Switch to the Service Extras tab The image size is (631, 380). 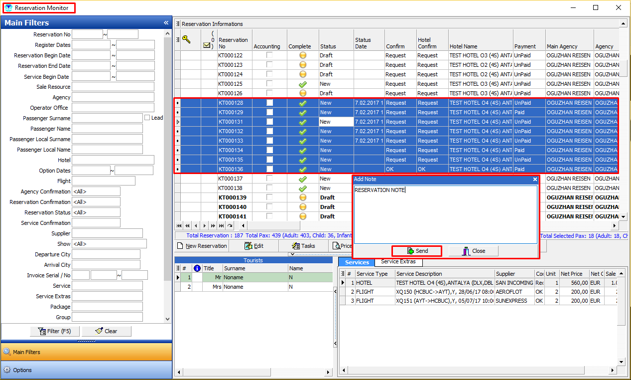tap(398, 262)
